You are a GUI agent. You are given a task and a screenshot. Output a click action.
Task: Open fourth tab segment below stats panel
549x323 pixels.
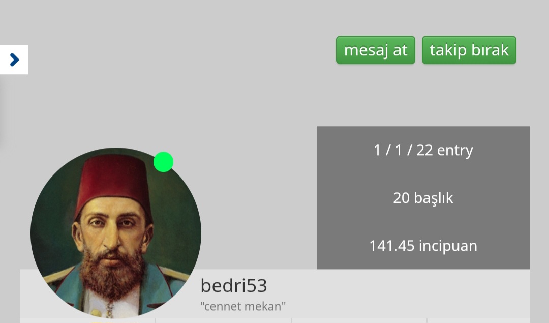[x=479, y=320]
